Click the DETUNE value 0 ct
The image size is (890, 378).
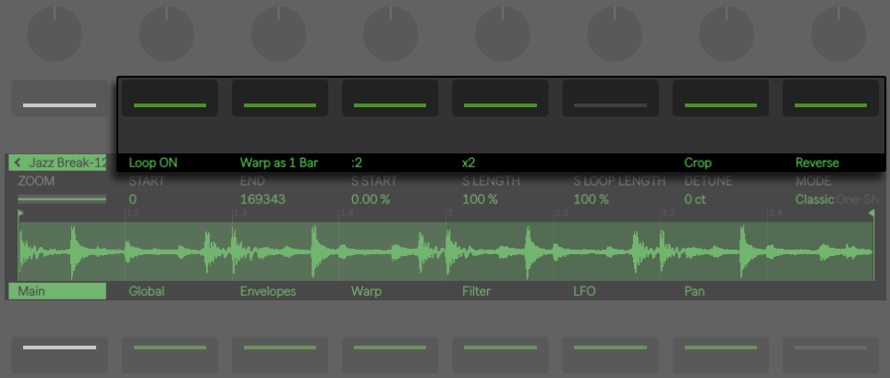pyautogui.click(x=695, y=200)
